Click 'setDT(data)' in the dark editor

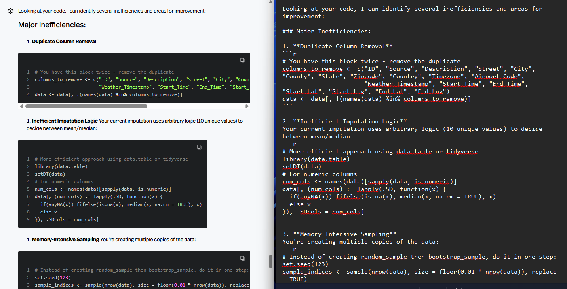coord(302,166)
